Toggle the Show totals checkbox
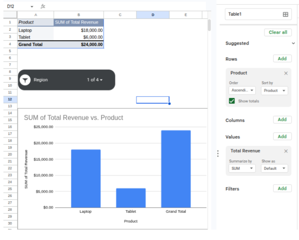Viewport: 299px width, 240px height. pyautogui.click(x=232, y=101)
